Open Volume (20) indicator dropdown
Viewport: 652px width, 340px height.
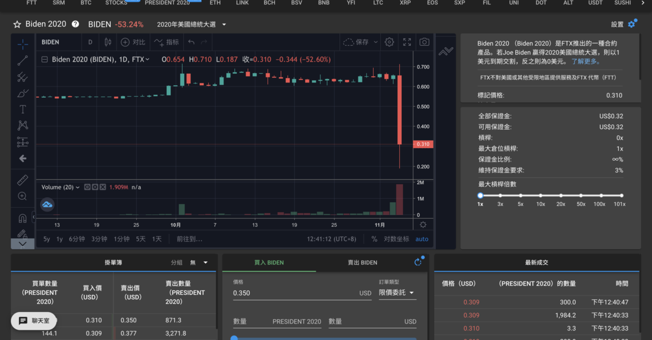click(77, 187)
